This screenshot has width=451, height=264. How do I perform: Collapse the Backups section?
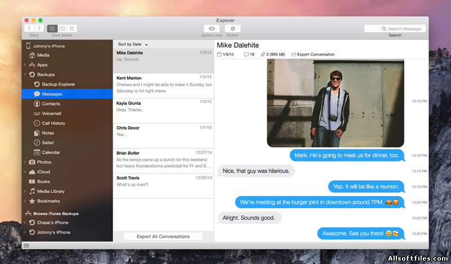point(25,74)
